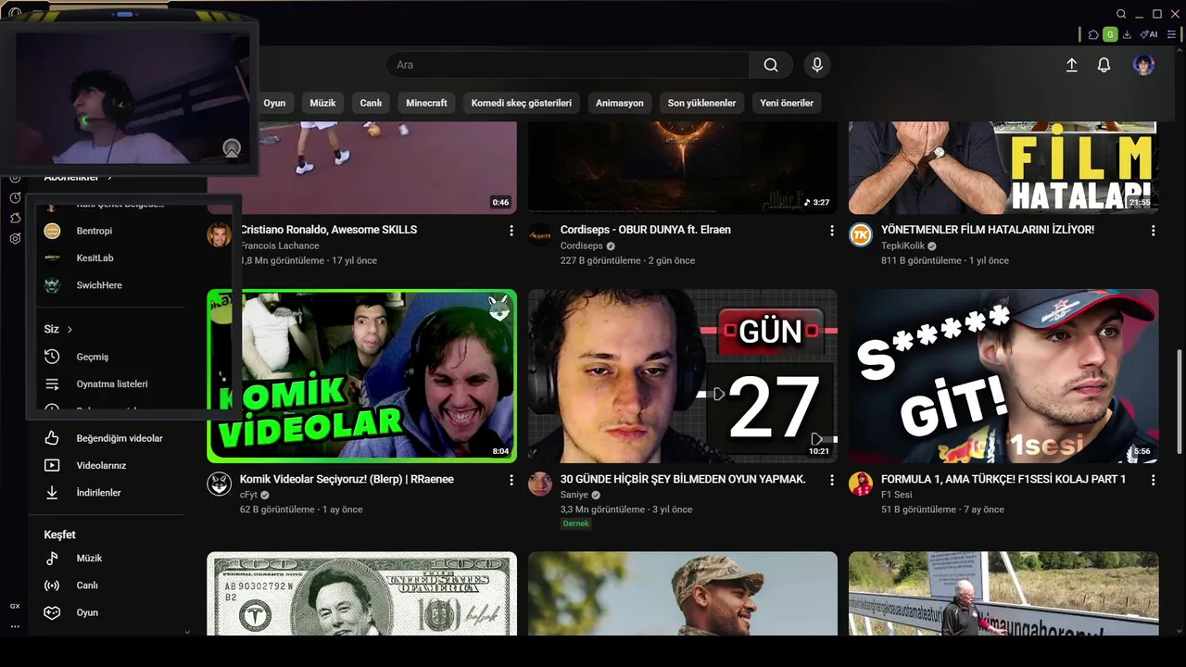This screenshot has height=667, width=1186.
Task: Click the browser tab search magnifier
Action: point(1121,14)
